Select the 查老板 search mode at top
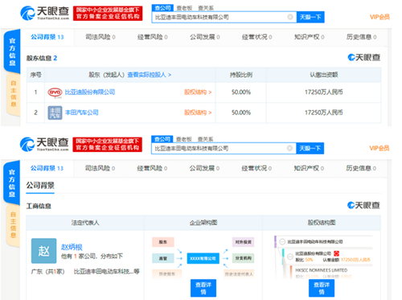This screenshot has width=402, height=300. click(x=184, y=8)
